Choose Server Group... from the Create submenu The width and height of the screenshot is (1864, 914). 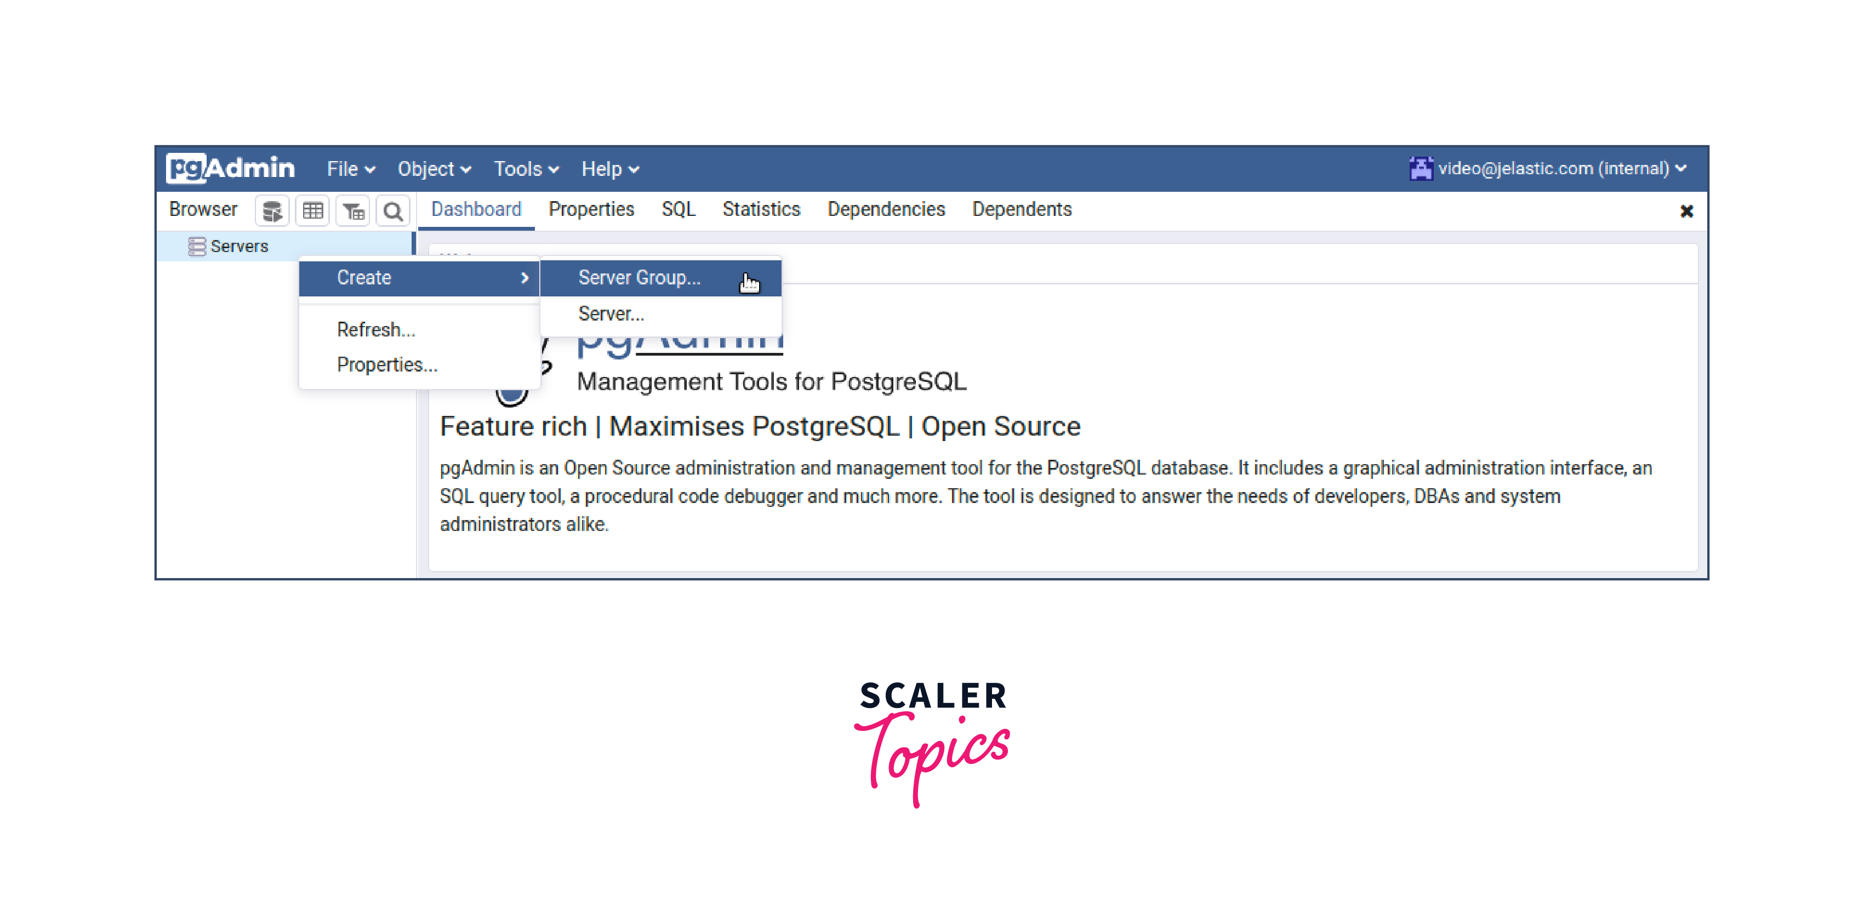pyautogui.click(x=639, y=277)
